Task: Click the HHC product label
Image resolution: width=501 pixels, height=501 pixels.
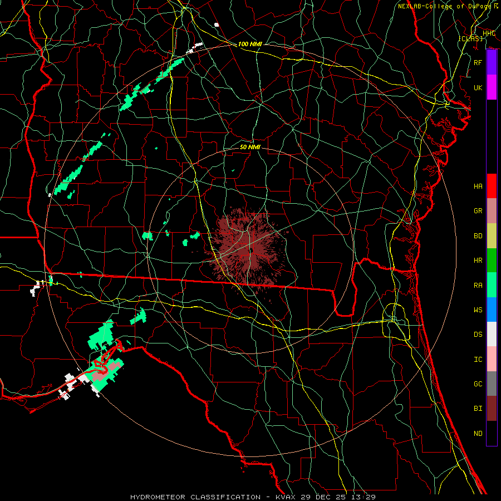Action: tap(489, 33)
